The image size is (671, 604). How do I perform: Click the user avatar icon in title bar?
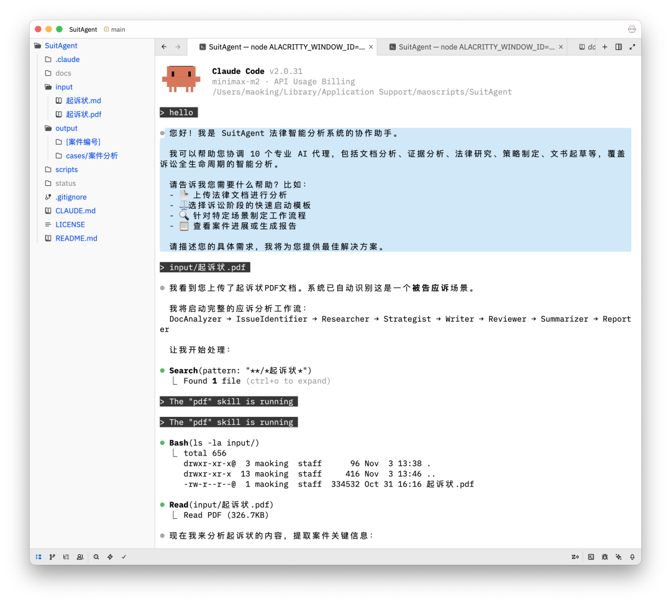click(632, 29)
